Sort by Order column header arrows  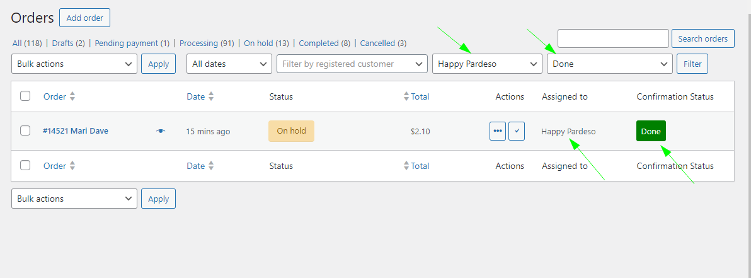coord(72,96)
